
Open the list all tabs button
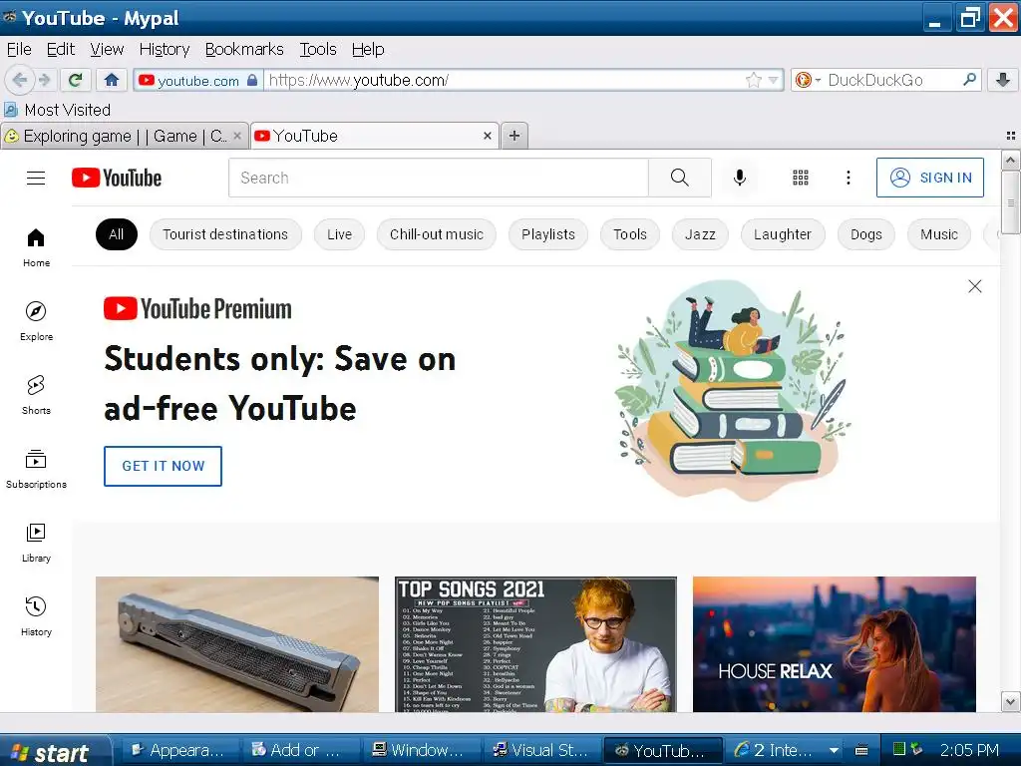[x=1011, y=136]
